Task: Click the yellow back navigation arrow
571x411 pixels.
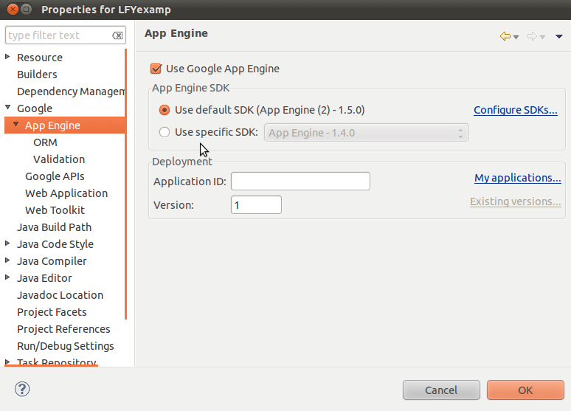Action: click(x=505, y=36)
